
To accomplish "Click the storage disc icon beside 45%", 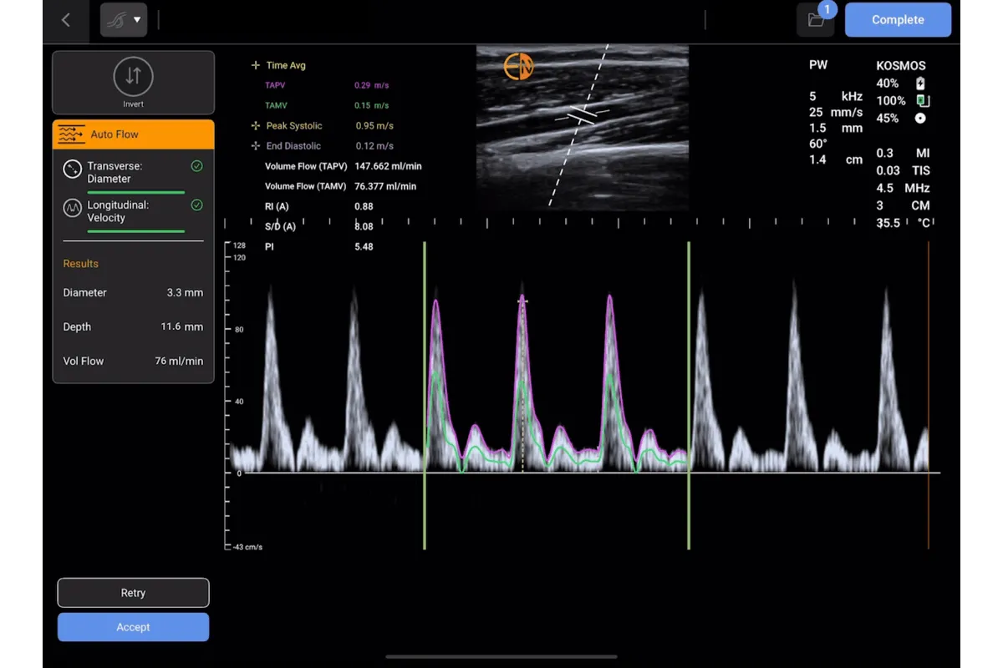I will [921, 119].
